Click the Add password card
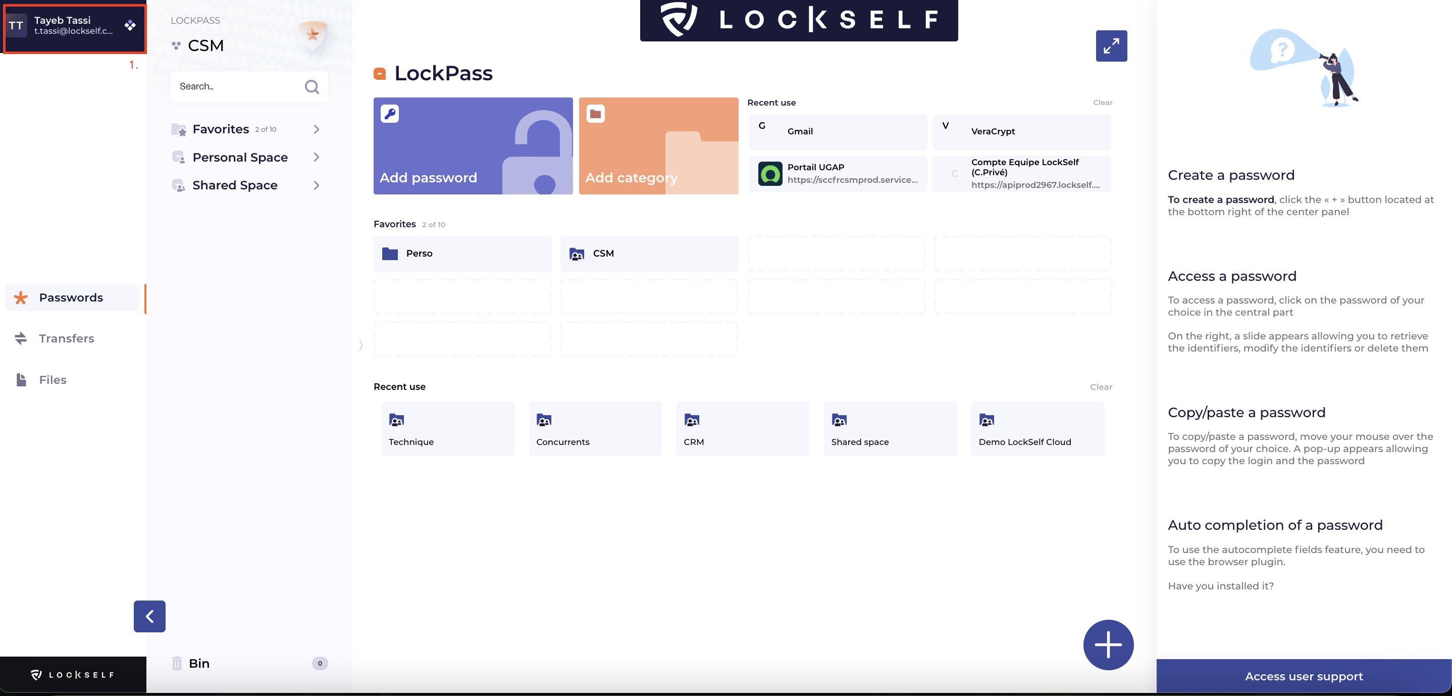The width and height of the screenshot is (1452, 696). click(x=473, y=146)
